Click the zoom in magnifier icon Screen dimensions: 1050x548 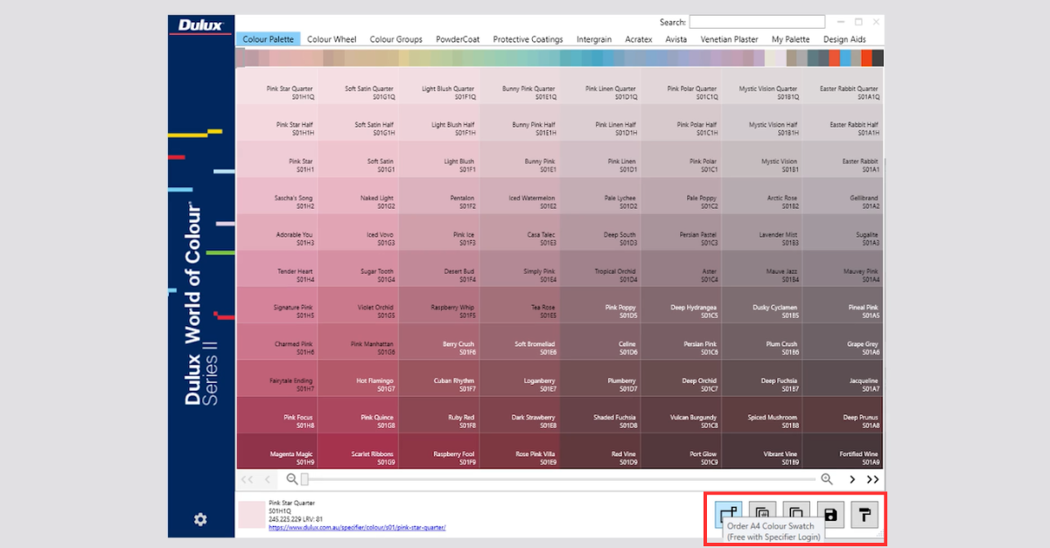point(826,479)
